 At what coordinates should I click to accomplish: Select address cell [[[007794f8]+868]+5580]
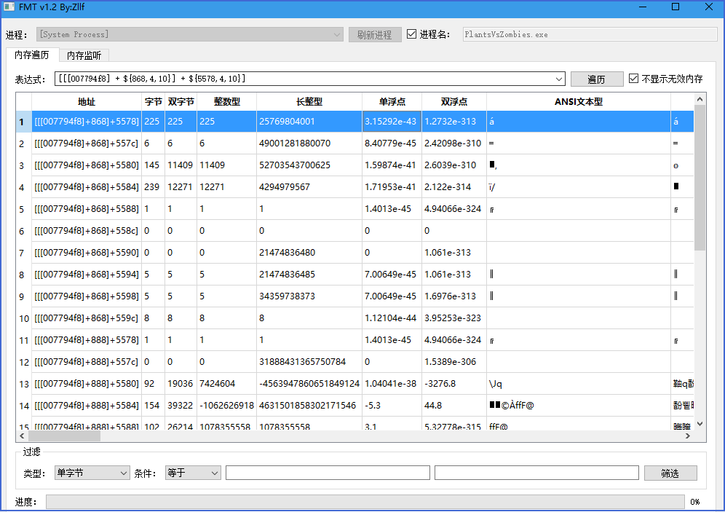87,165
